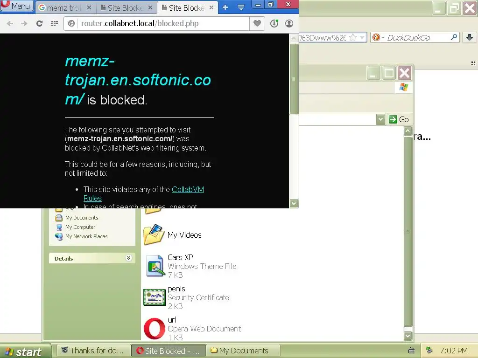Click the Firefox toolbar overflow icon
478x358 pixels.
[x=473, y=63]
